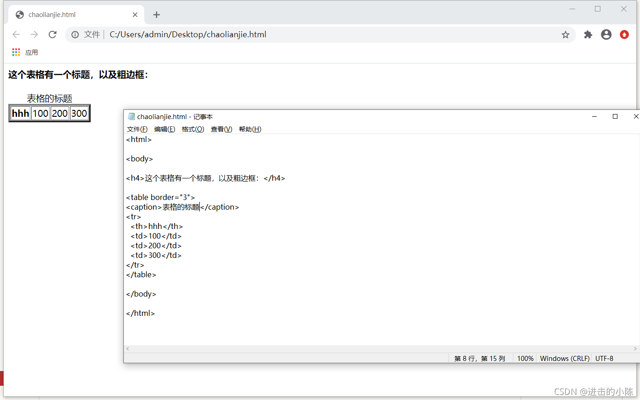Click the closing </tr> line in Notepad
This screenshot has width=640, height=400.
(x=135, y=265)
